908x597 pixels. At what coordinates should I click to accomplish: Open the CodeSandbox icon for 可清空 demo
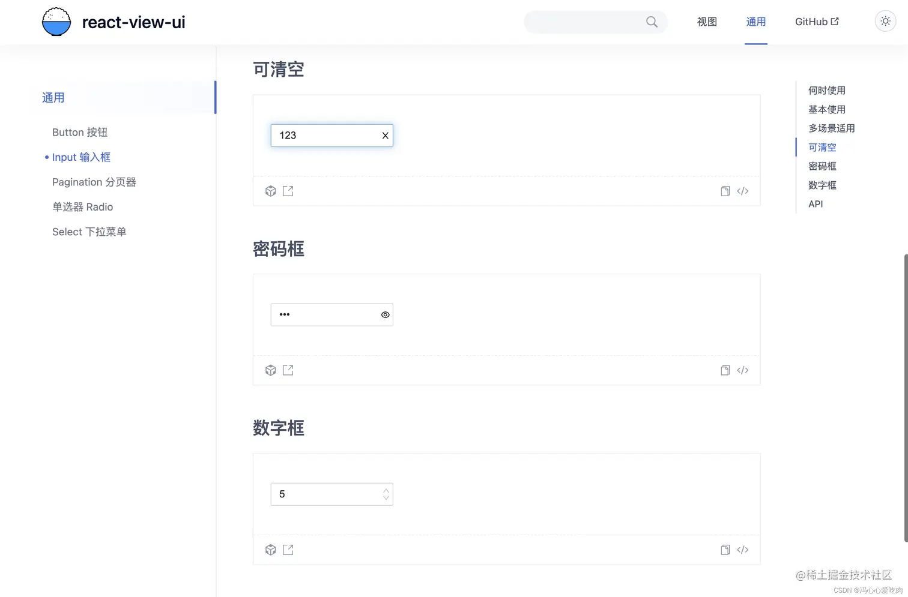[270, 191]
